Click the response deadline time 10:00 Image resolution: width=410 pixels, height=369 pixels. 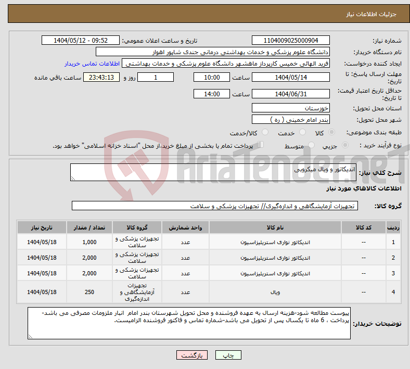(212, 77)
